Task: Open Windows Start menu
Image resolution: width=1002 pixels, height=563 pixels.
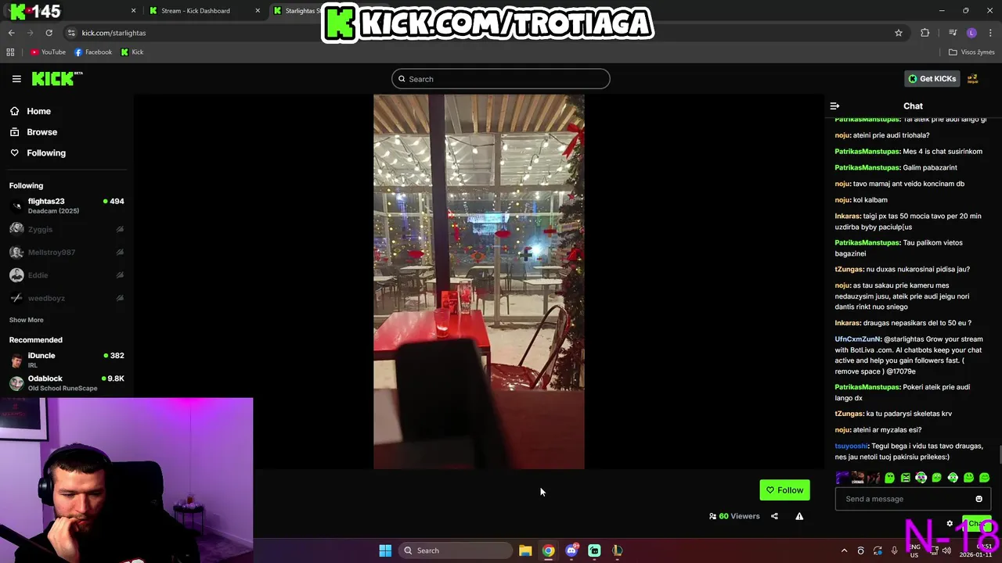Action: tap(385, 550)
